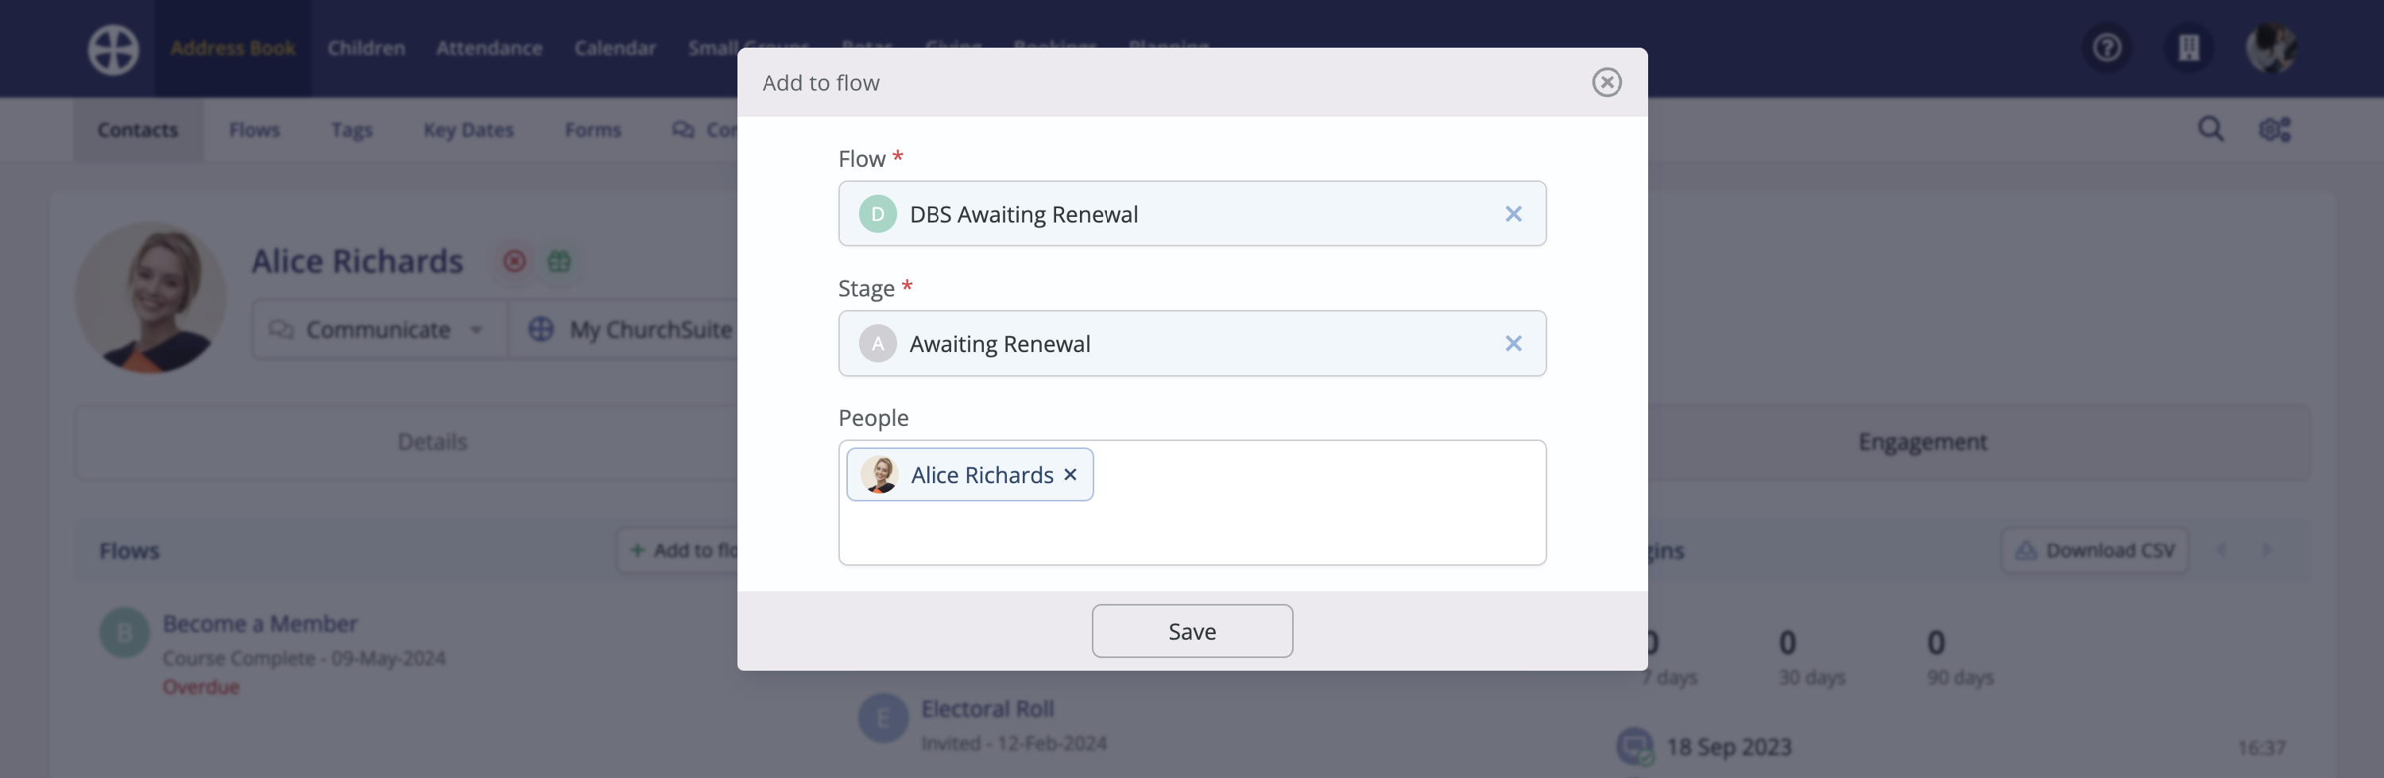Open the Stage dropdown field
This screenshot has height=778, width=2384.
coord(1192,343)
